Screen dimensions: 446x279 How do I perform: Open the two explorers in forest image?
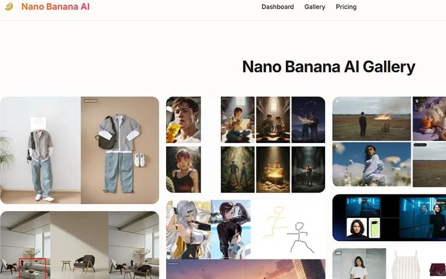[238, 170]
